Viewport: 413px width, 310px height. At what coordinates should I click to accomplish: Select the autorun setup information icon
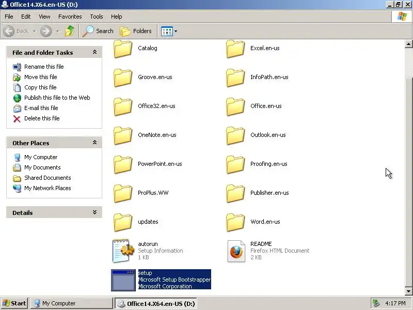click(x=123, y=251)
